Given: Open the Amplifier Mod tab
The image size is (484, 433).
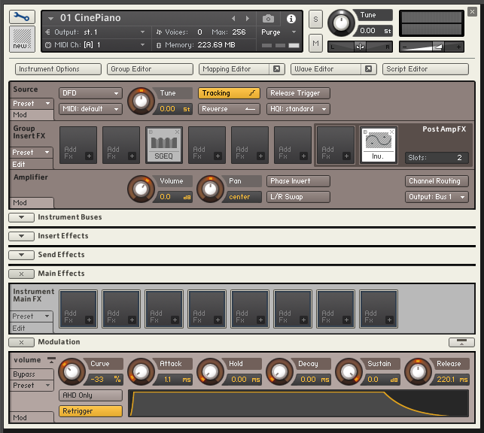Looking at the screenshot, I should pyautogui.click(x=32, y=203).
